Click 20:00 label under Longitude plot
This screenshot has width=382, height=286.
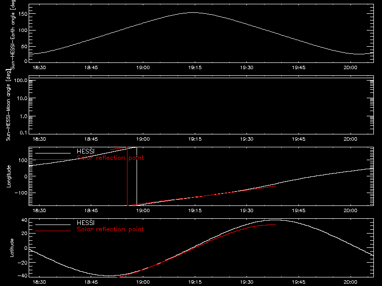pos(350,211)
